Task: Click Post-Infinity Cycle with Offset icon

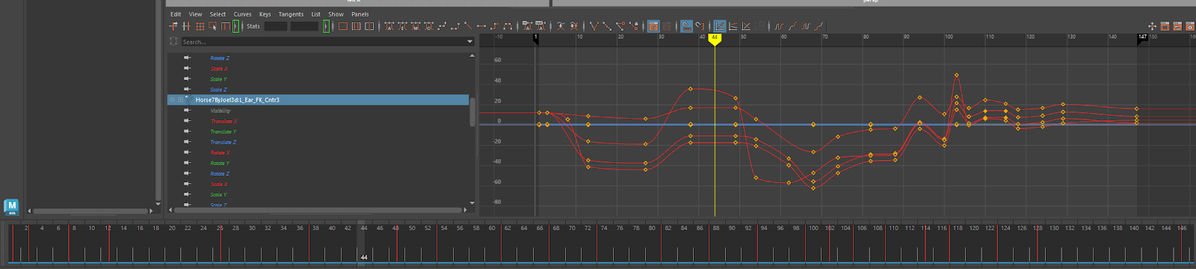Action: [x=819, y=26]
